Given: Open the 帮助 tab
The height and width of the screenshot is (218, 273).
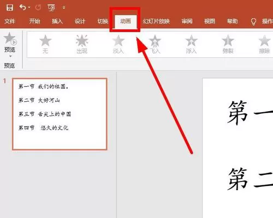Looking at the screenshot, I should (232, 21).
